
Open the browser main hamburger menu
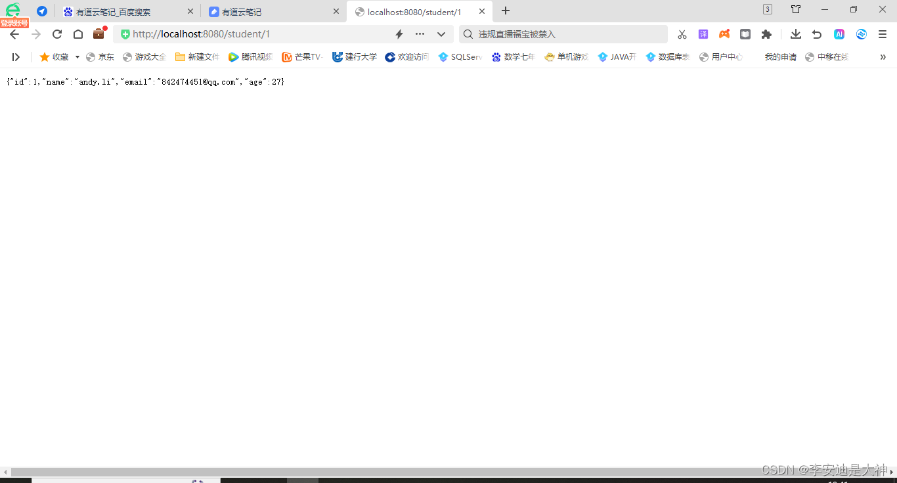[x=883, y=34]
